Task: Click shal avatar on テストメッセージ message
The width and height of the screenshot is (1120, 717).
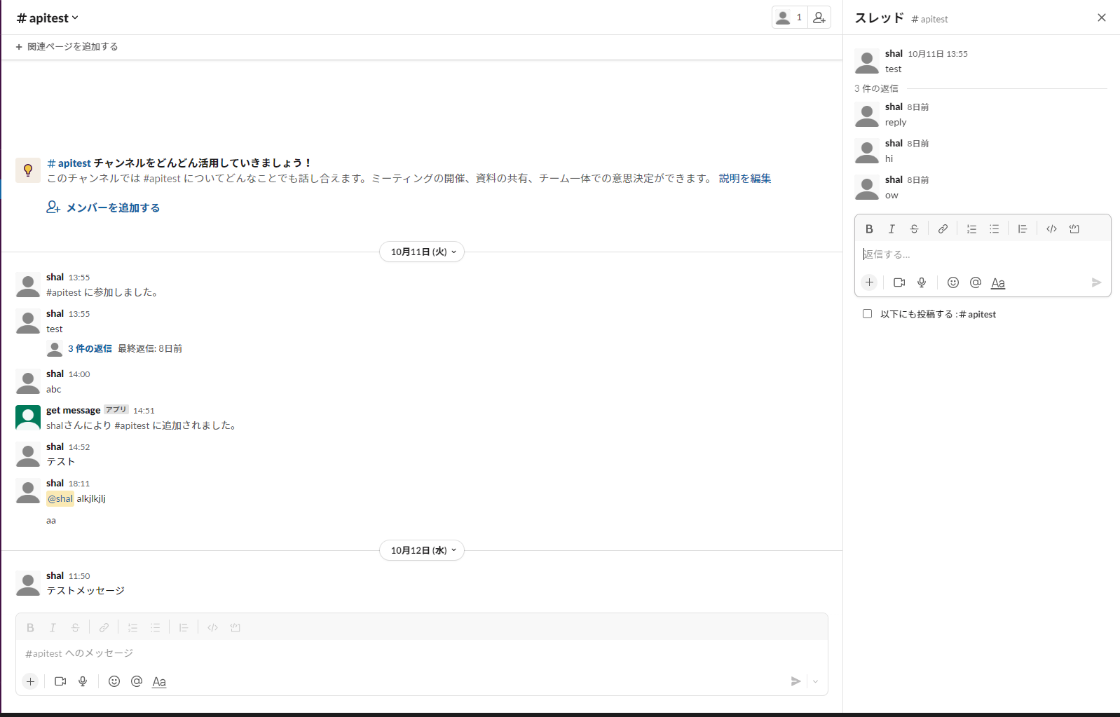Action: pyautogui.click(x=28, y=583)
